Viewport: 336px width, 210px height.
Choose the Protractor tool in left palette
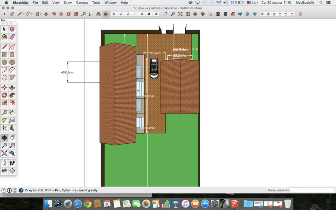pyautogui.click(x=4, y=120)
